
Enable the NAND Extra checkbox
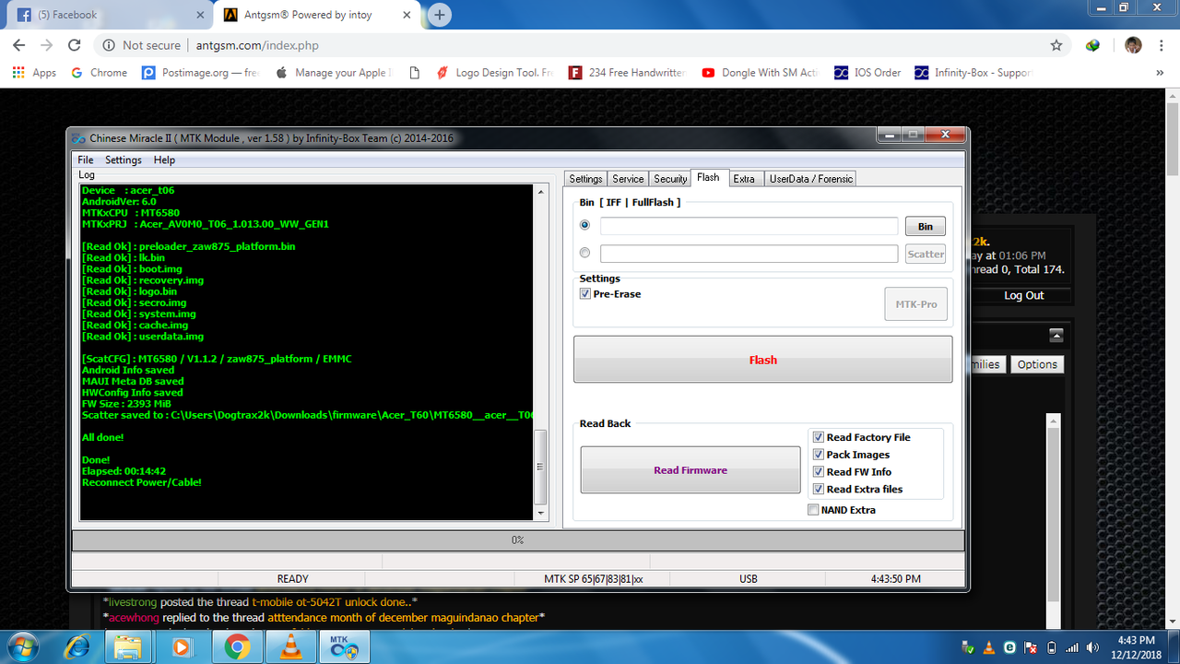[x=812, y=510]
